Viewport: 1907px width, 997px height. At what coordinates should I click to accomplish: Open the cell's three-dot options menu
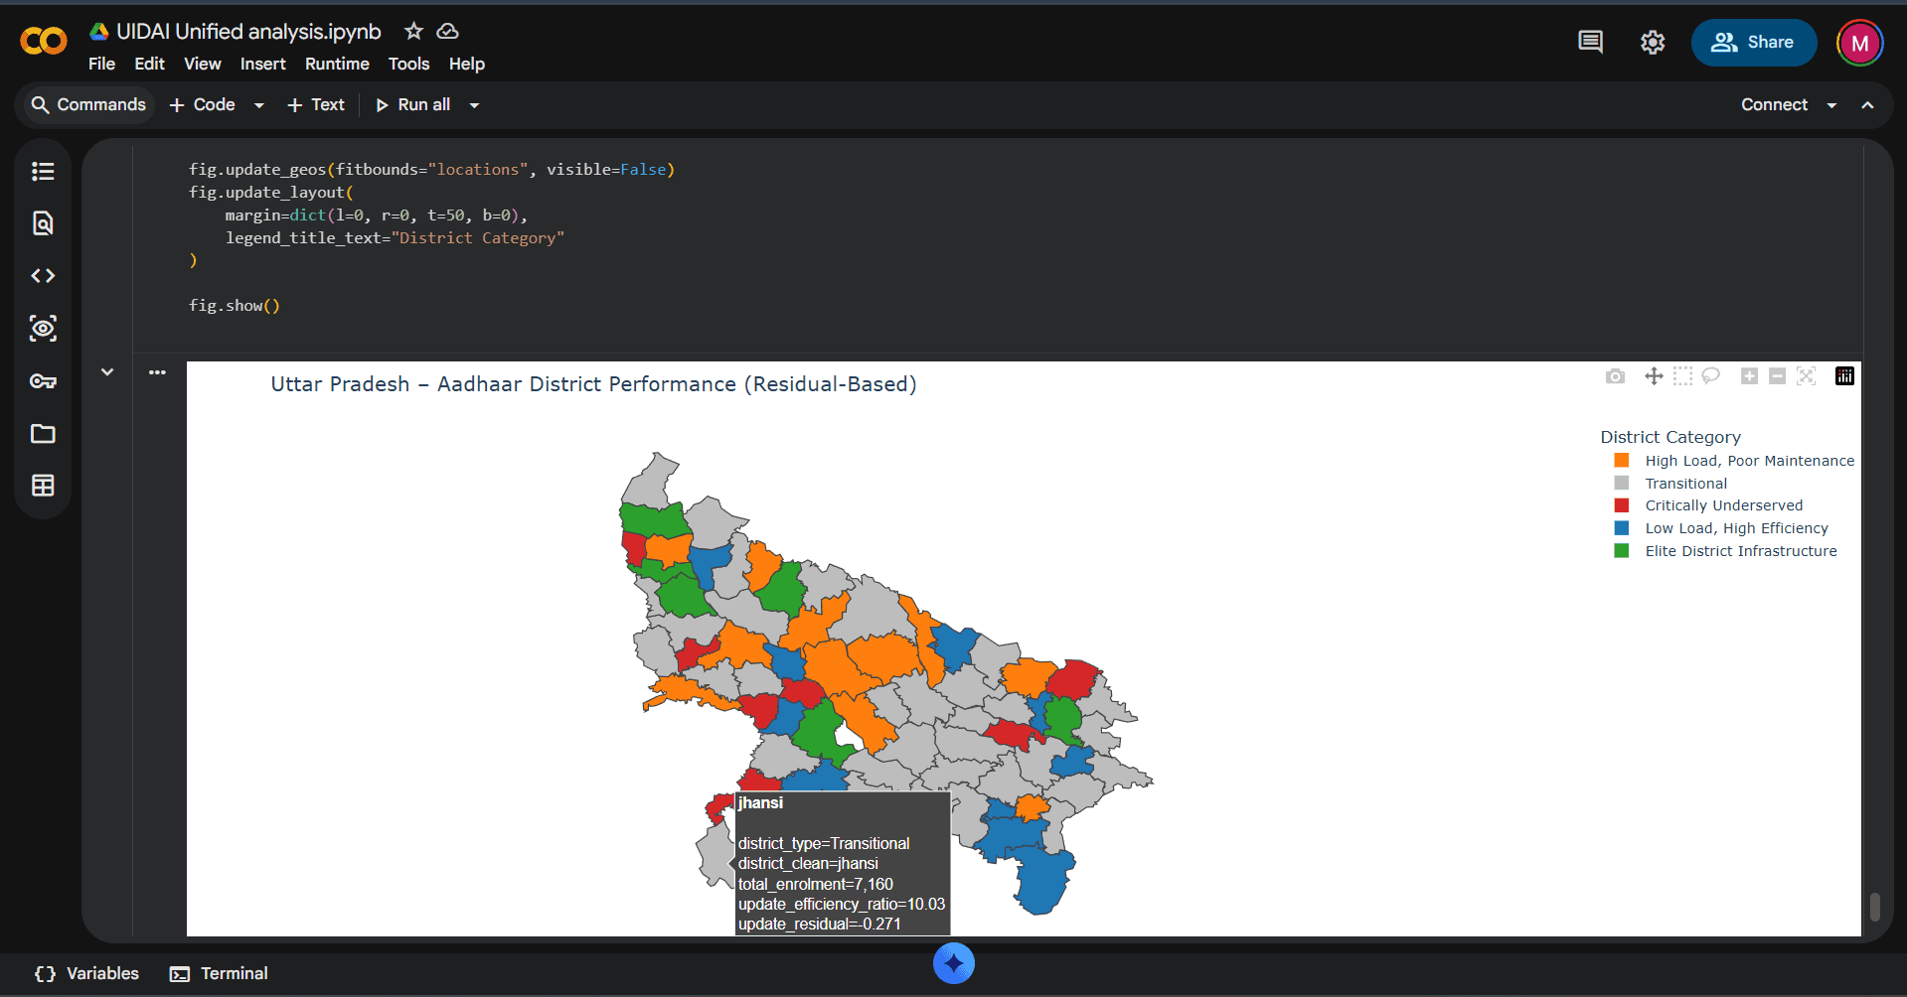[158, 371]
